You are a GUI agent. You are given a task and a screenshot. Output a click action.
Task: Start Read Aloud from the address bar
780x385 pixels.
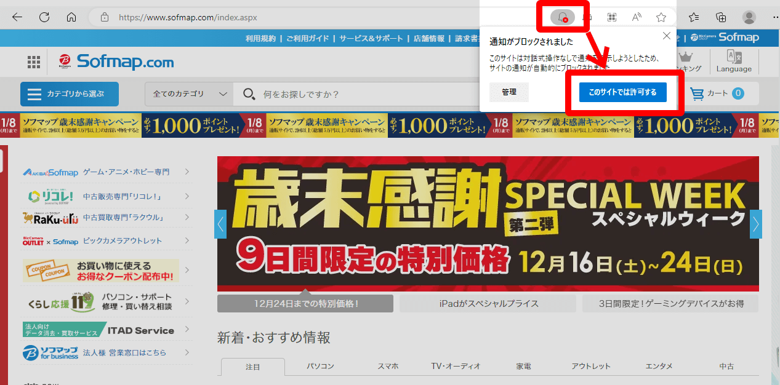click(x=637, y=17)
